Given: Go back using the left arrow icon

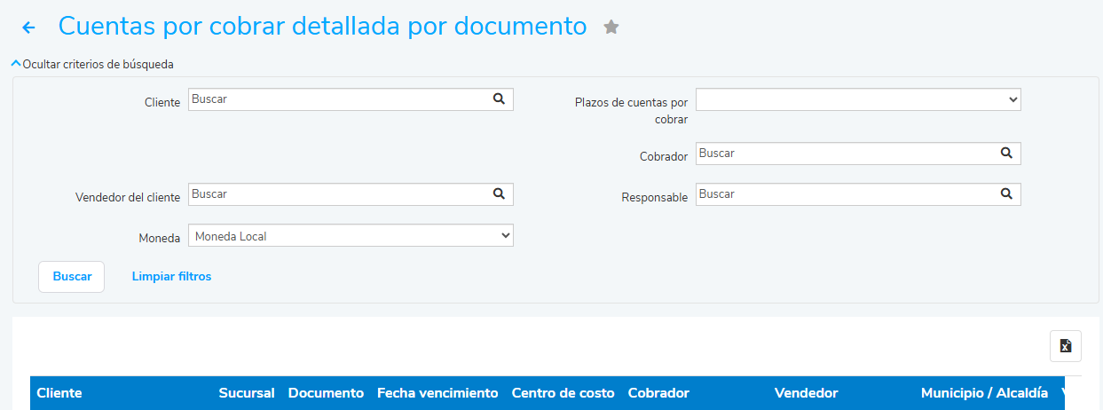Looking at the screenshot, I should [28, 28].
